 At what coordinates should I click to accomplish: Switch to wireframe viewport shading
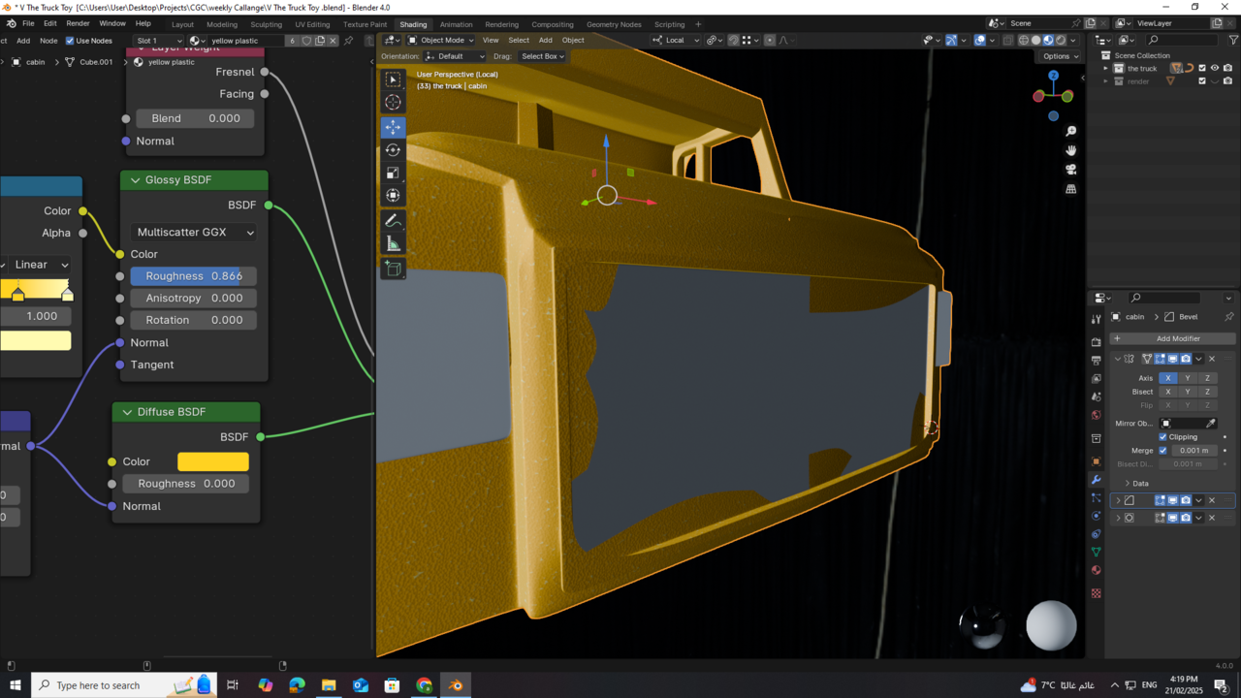point(1024,40)
